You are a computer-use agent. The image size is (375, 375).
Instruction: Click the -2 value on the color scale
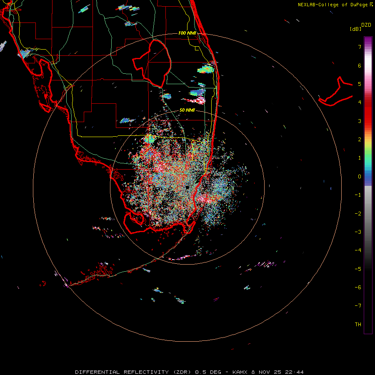(x=358, y=214)
